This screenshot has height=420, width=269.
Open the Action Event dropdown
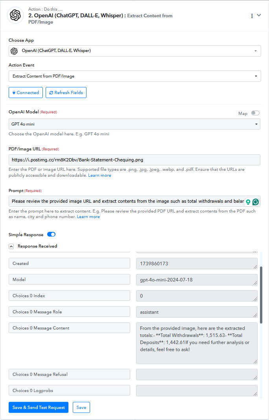(134, 76)
